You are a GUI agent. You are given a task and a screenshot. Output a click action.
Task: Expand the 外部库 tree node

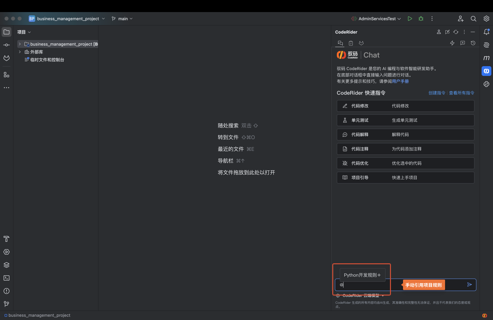pos(20,52)
